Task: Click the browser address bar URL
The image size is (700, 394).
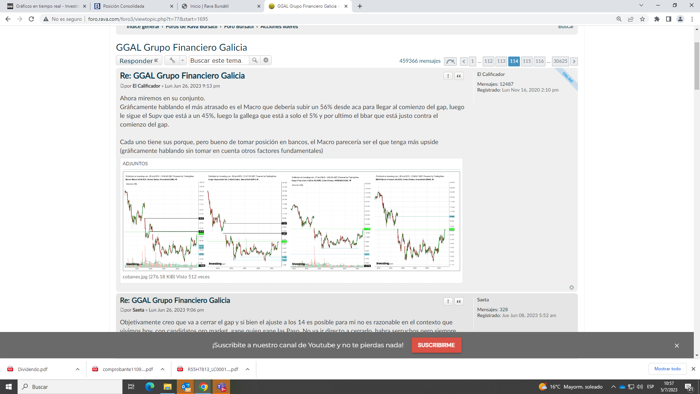Action: 148,19
